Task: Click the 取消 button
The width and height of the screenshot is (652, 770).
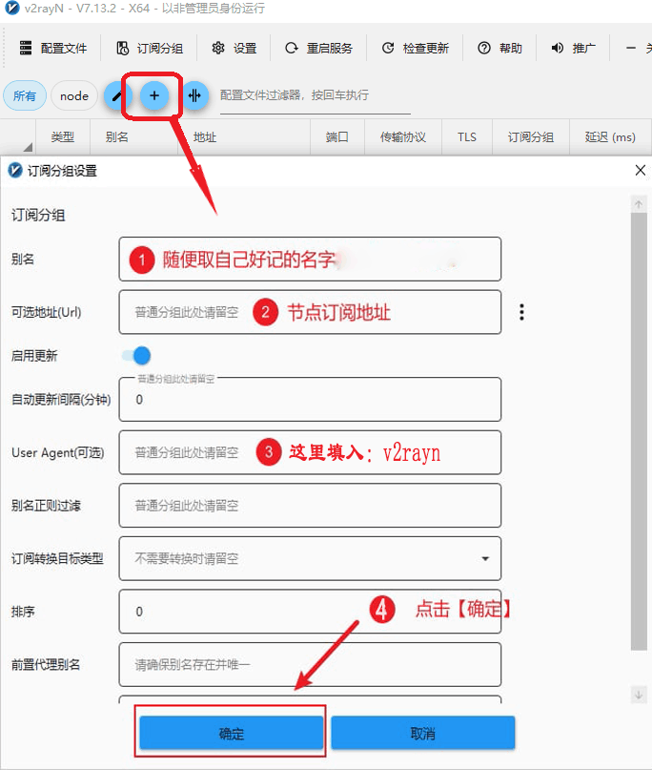Action: 423,733
